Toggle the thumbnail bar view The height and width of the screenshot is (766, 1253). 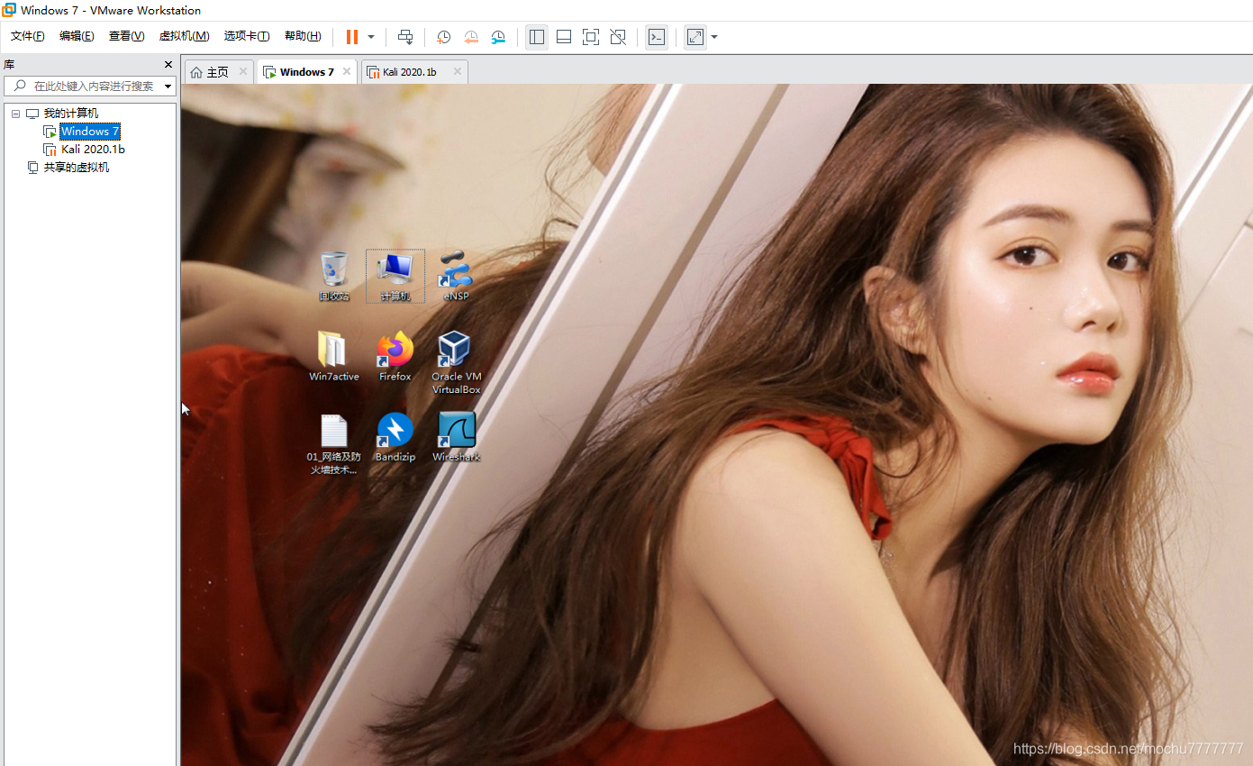[564, 37]
